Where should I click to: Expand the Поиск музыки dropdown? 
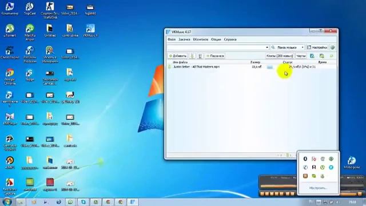pos(303,47)
